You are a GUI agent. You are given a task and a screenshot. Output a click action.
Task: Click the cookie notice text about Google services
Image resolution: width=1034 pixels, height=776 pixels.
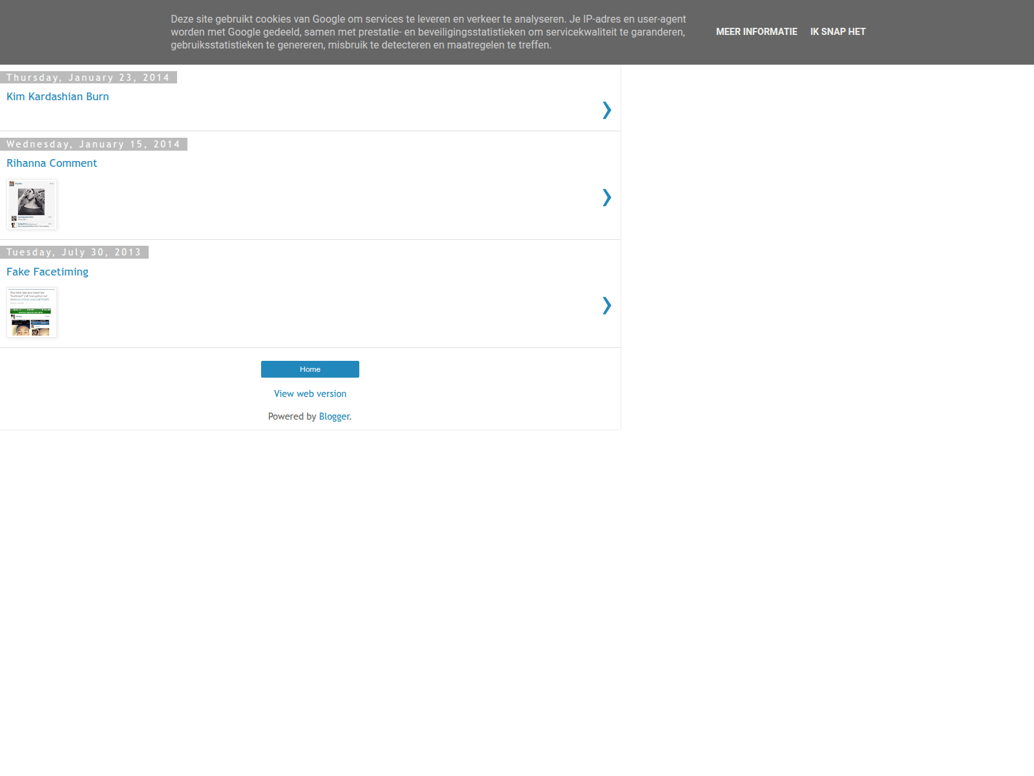[x=428, y=32]
